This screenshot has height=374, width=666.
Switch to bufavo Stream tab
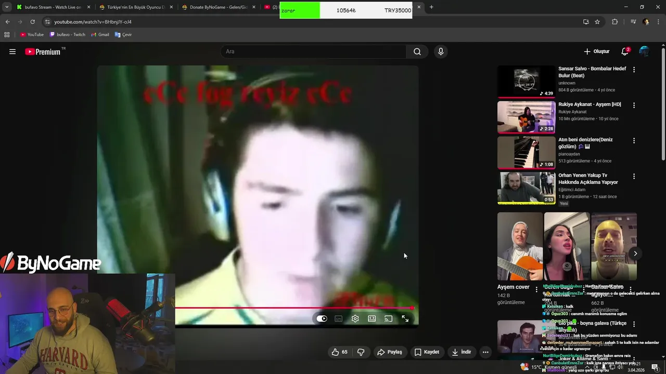53,7
